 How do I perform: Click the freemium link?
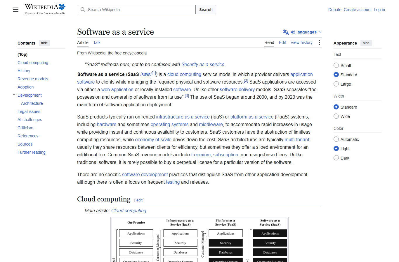click(201, 155)
